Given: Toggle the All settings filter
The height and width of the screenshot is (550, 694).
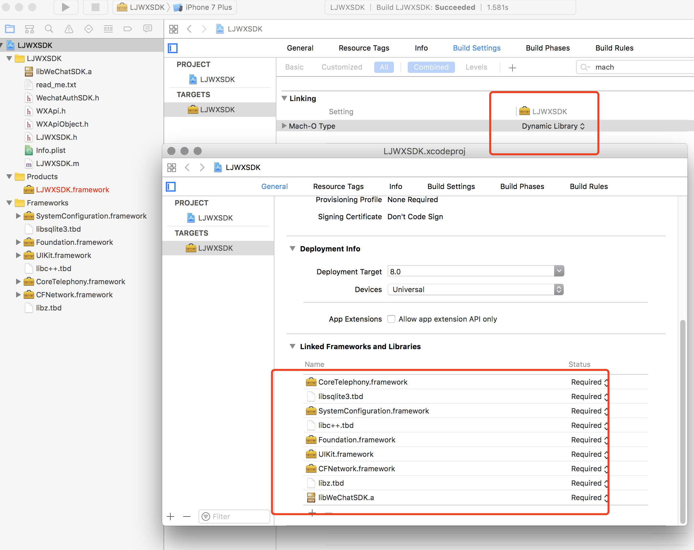Looking at the screenshot, I should point(384,67).
